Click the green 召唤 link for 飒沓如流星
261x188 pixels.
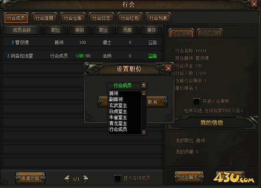152,56
